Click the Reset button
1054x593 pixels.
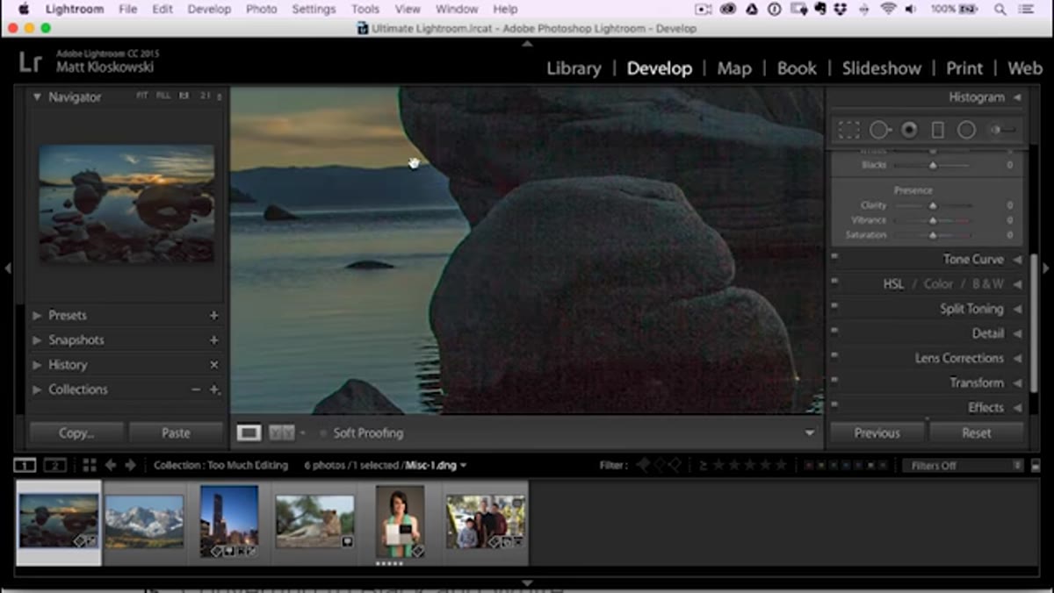(976, 432)
